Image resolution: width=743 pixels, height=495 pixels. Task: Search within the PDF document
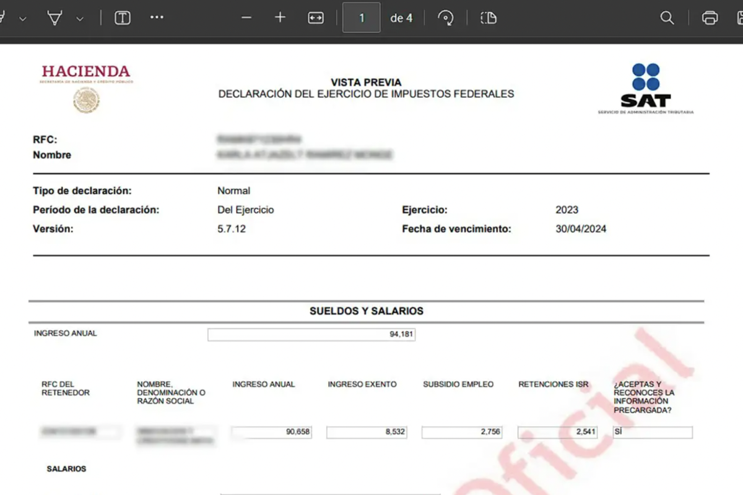667,17
